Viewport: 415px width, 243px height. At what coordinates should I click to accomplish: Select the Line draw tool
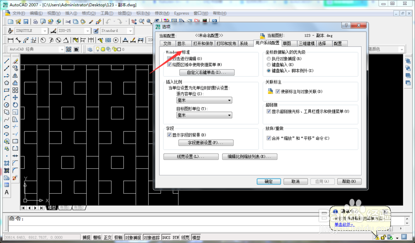click(x=7, y=61)
